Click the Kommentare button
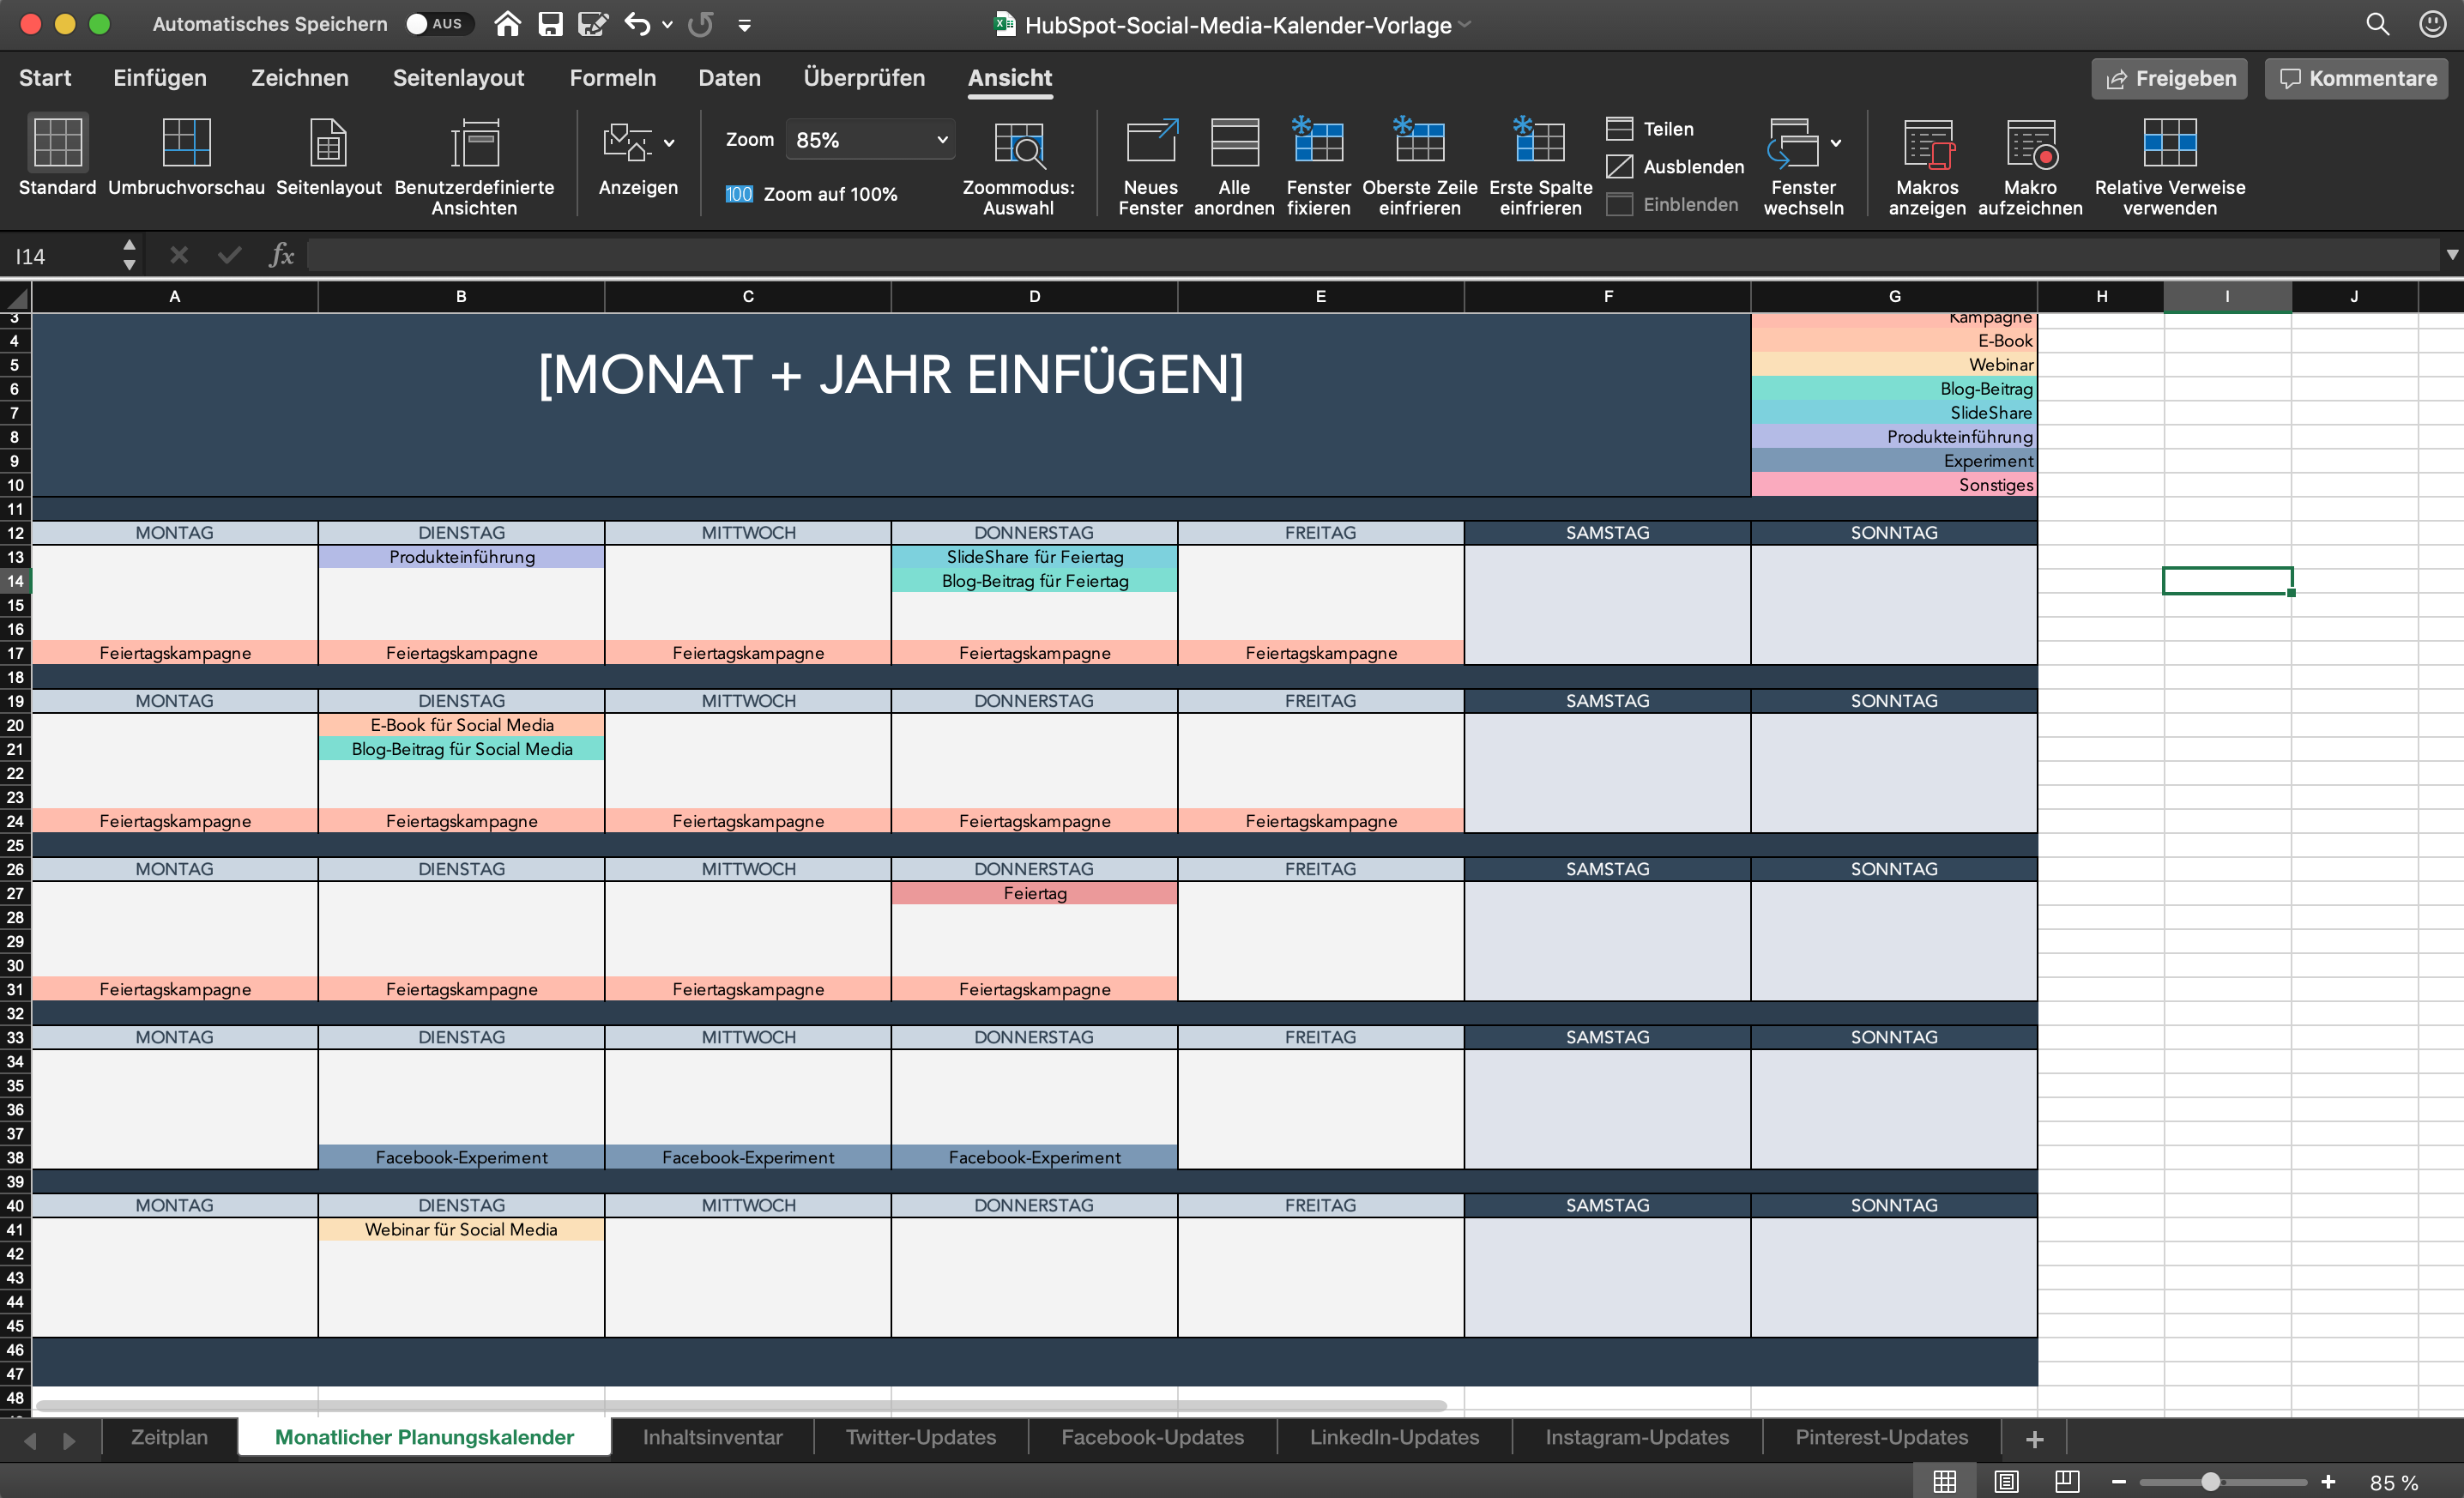The width and height of the screenshot is (2464, 1498). coord(2356,79)
